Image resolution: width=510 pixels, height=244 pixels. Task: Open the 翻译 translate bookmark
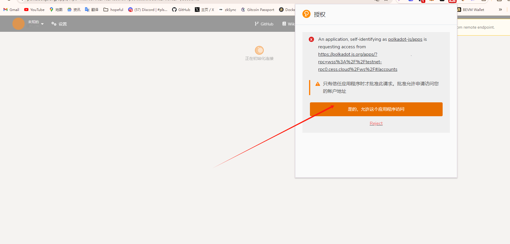click(x=92, y=10)
